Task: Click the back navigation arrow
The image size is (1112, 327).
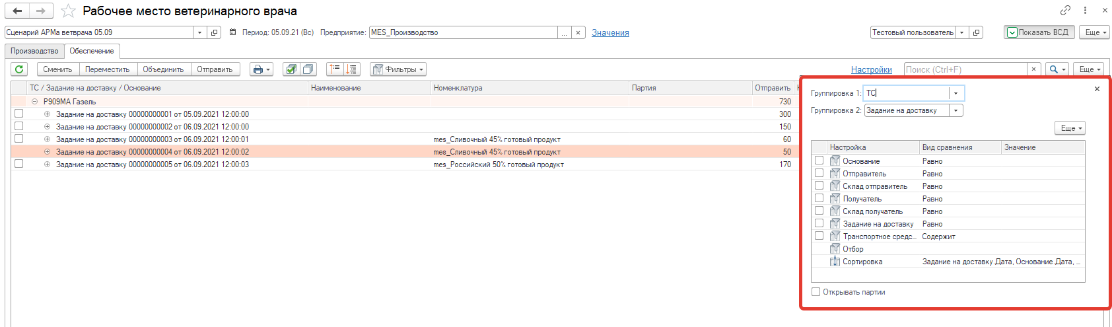Action: pyautogui.click(x=17, y=11)
